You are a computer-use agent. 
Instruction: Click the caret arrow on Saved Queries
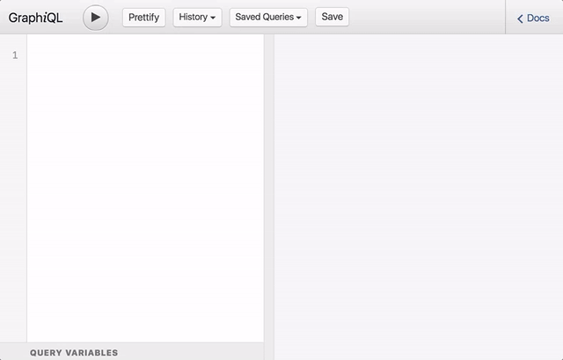tap(299, 18)
